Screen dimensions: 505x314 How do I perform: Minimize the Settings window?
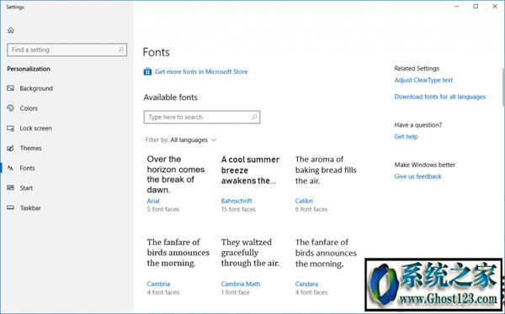[x=456, y=7]
